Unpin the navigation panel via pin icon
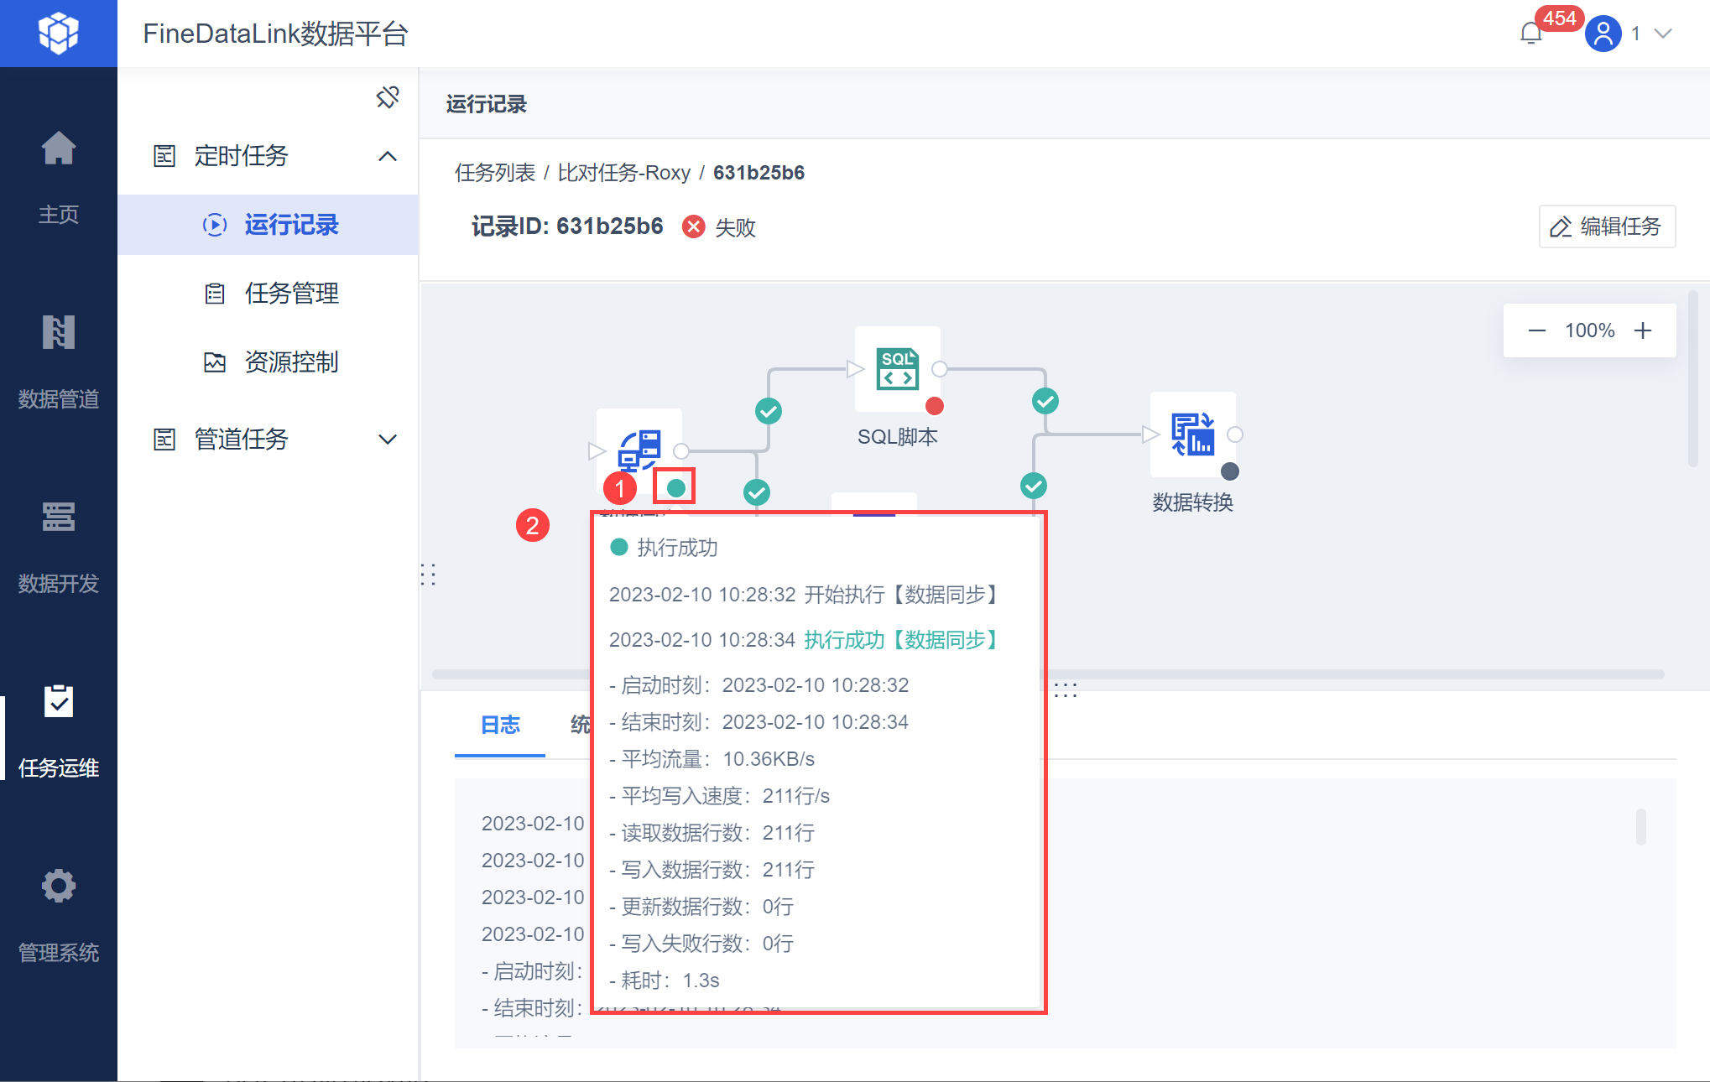 point(388,97)
